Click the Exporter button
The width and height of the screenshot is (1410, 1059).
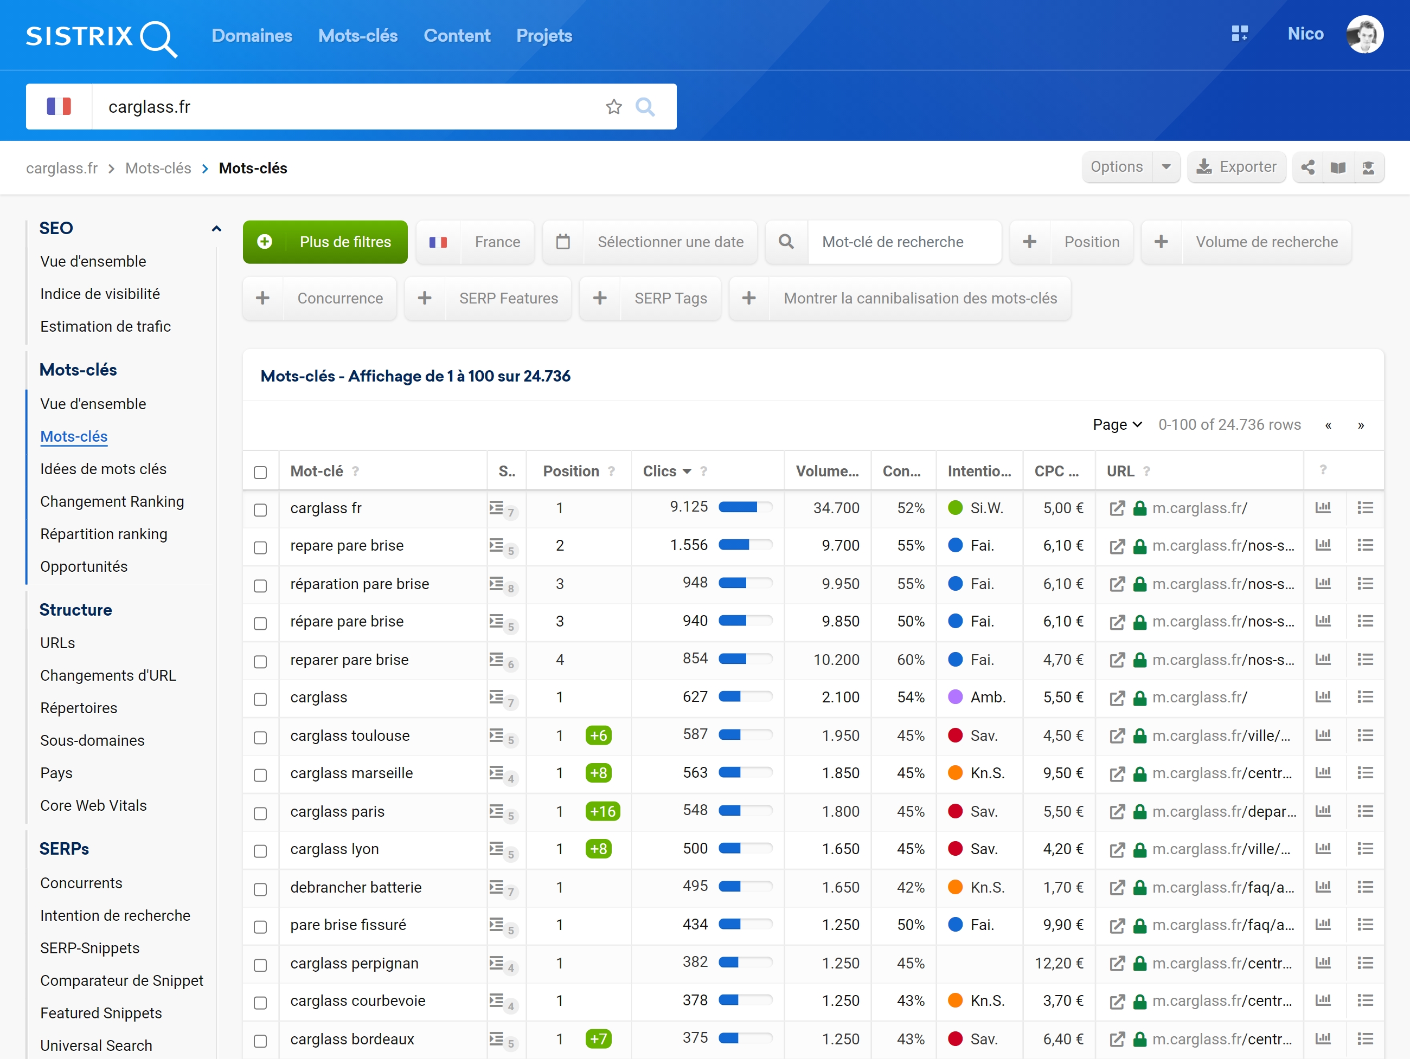pyautogui.click(x=1236, y=167)
